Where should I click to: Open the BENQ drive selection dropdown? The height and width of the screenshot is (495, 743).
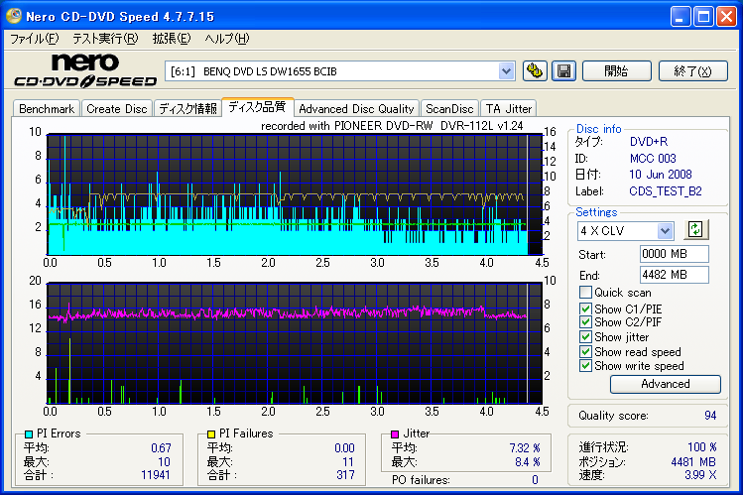[507, 71]
